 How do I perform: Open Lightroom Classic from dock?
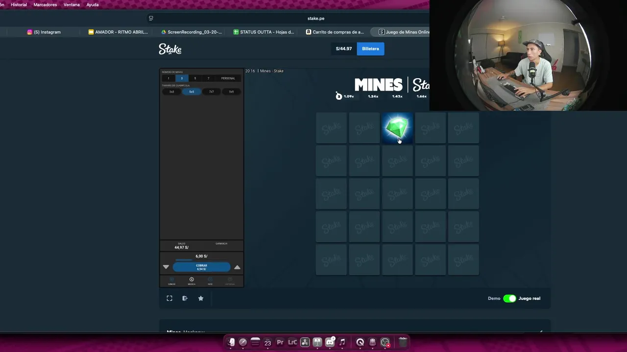292,342
